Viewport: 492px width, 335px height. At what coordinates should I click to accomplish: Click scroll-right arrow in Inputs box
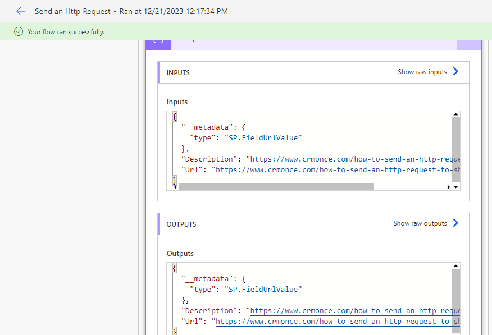click(449, 187)
